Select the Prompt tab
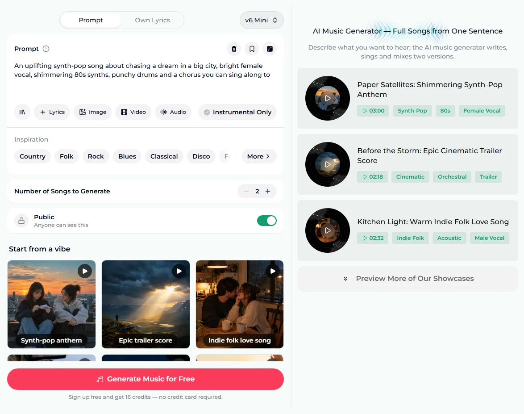Screen dimensions: 524x414 [x=91, y=20]
